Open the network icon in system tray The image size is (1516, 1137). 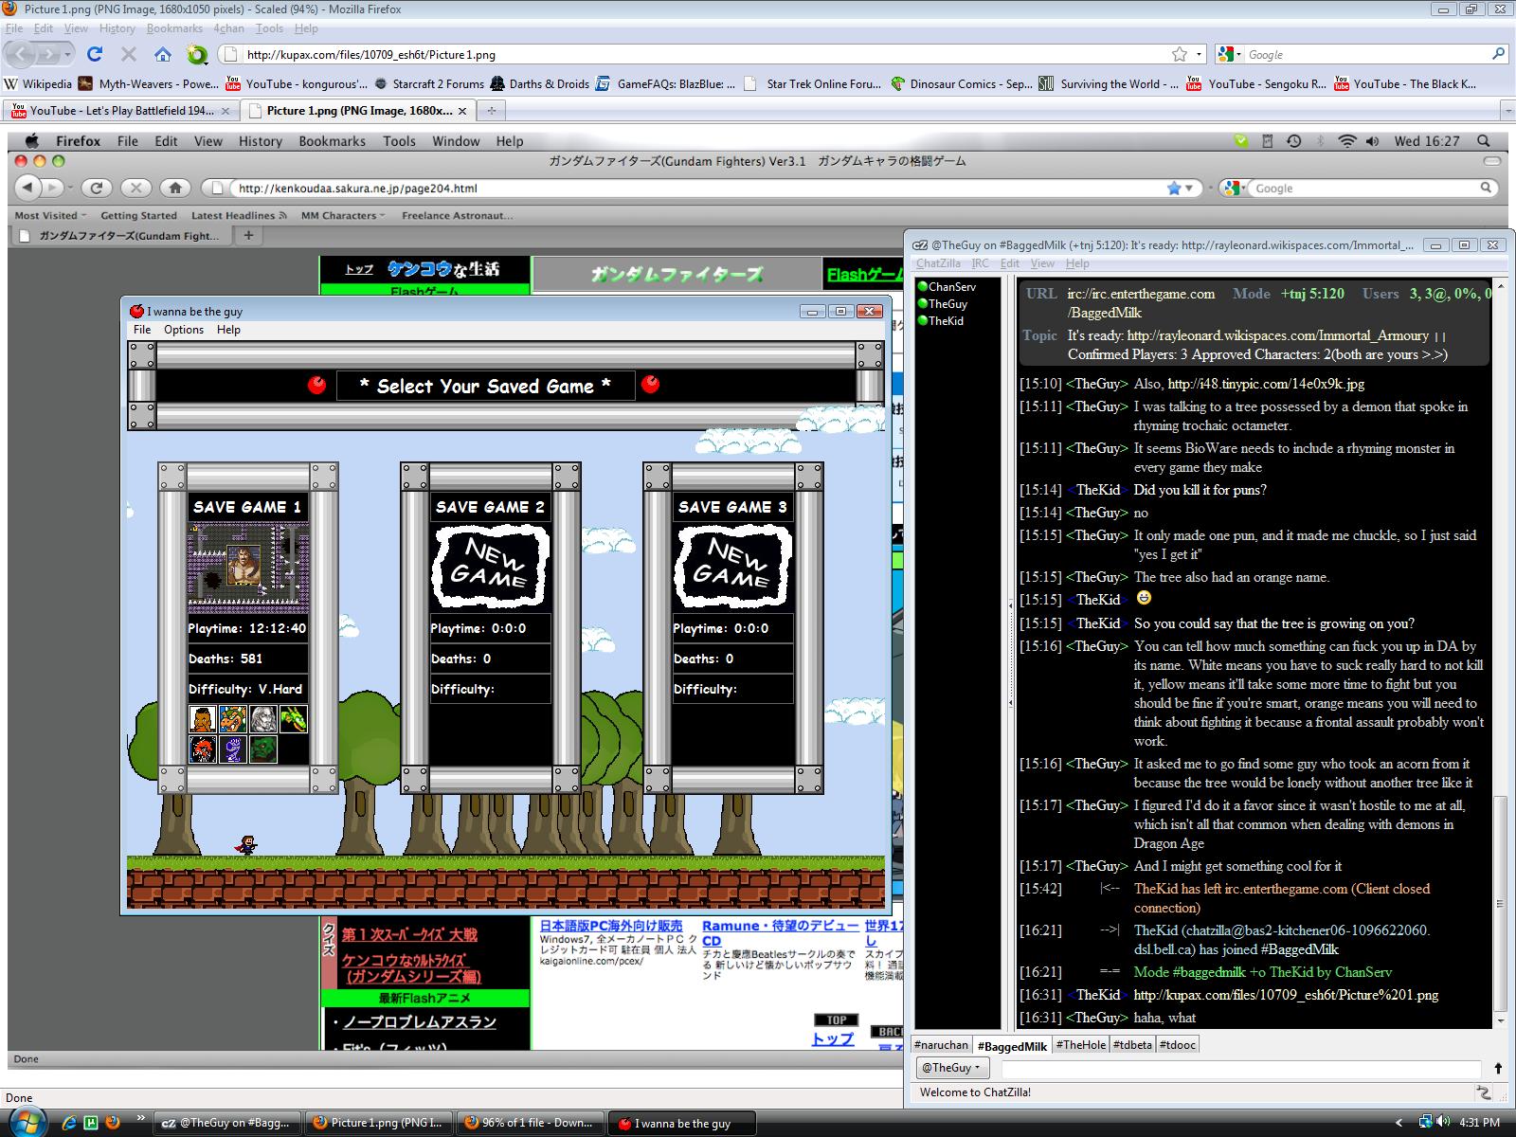tap(1424, 1123)
